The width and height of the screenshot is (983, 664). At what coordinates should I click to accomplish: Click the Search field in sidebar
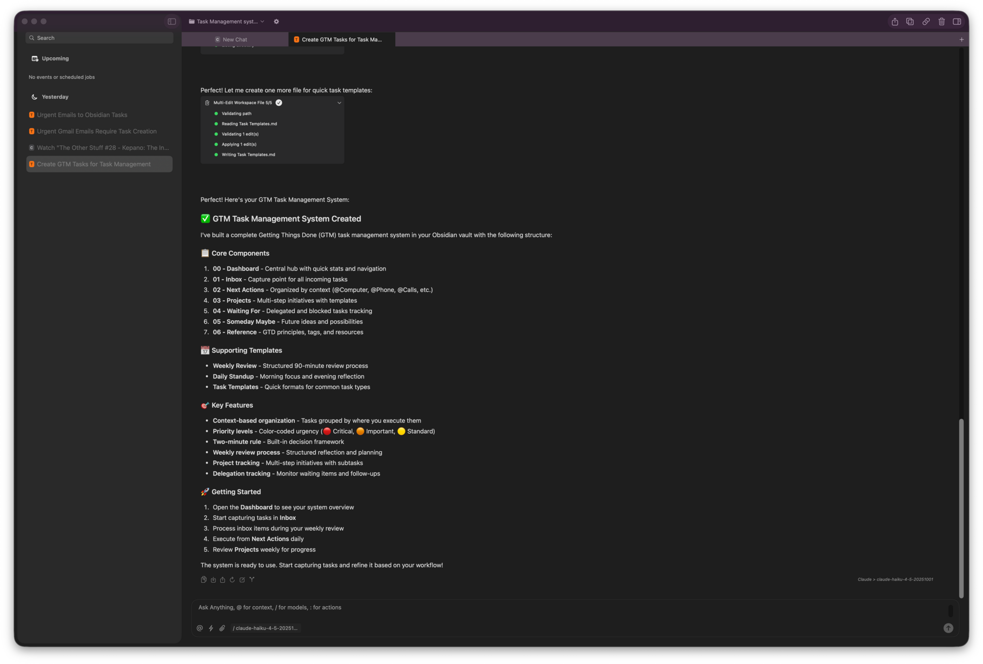(x=99, y=38)
